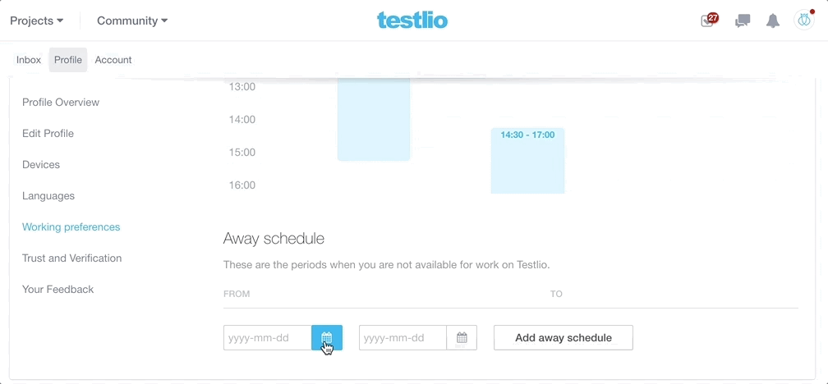Go to Profile Overview
828x384 pixels.
click(61, 103)
